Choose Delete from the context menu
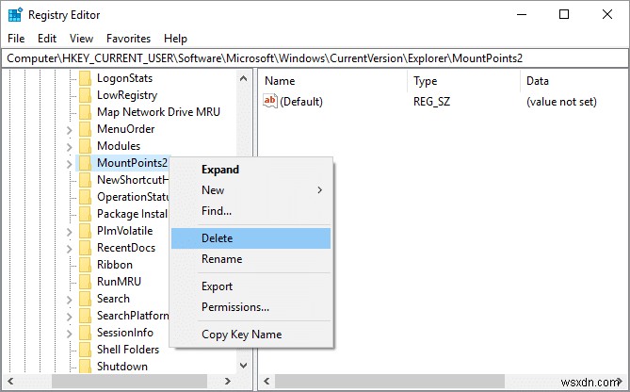Viewport: 630px width, 392px height. coord(251,238)
